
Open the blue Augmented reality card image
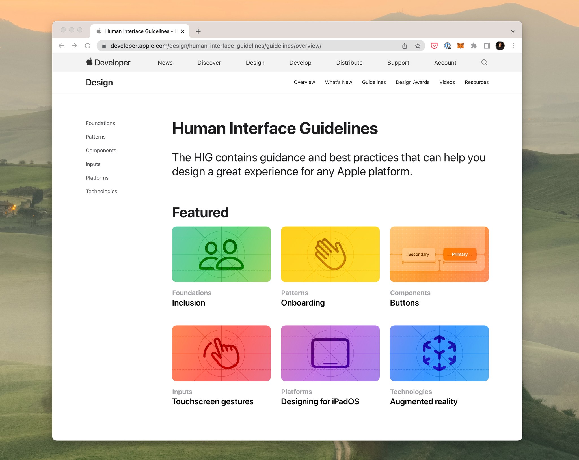click(x=439, y=353)
